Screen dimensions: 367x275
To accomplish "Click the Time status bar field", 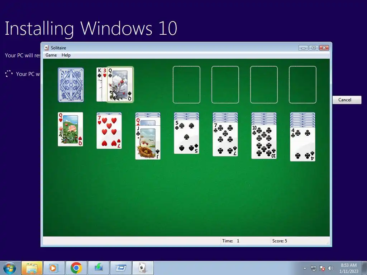I will click(245, 241).
